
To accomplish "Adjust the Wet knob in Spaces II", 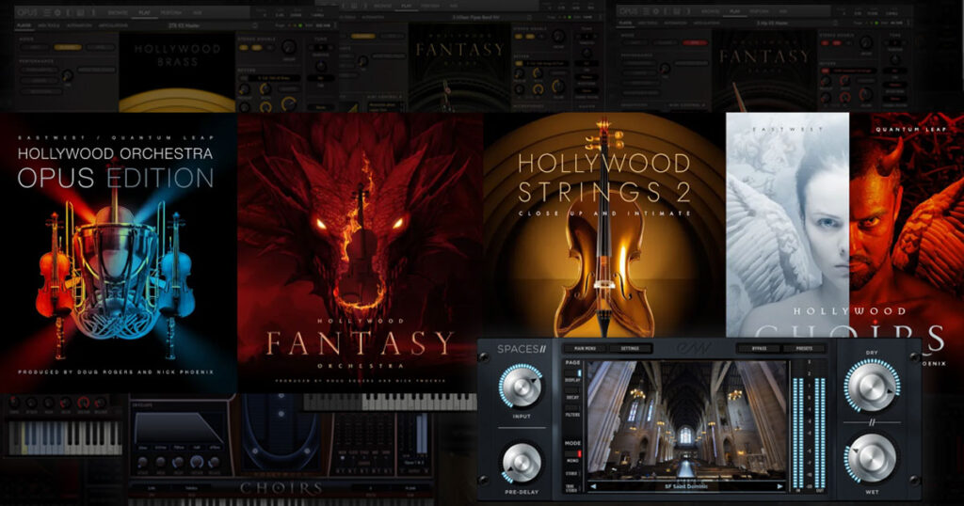I will pos(871,459).
